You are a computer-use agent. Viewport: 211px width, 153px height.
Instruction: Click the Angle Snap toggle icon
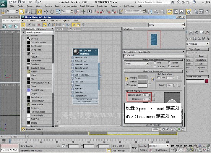coord(102,12)
